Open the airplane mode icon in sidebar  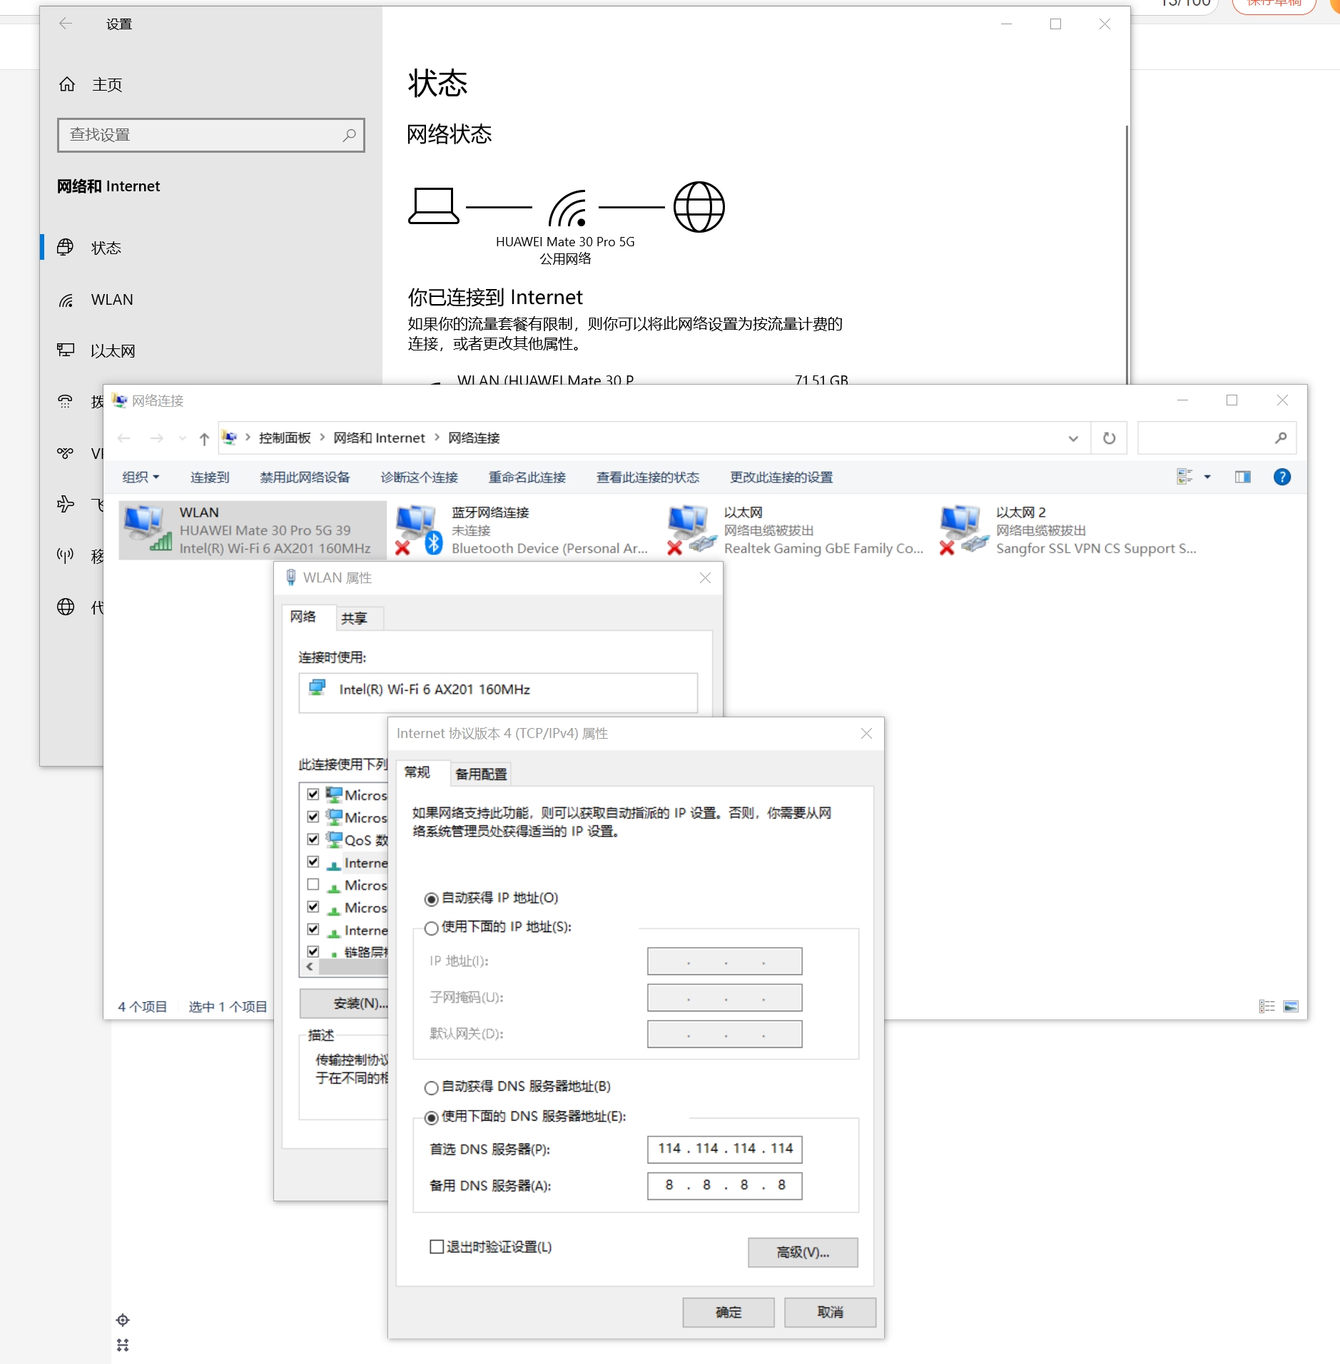click(66, 505)
